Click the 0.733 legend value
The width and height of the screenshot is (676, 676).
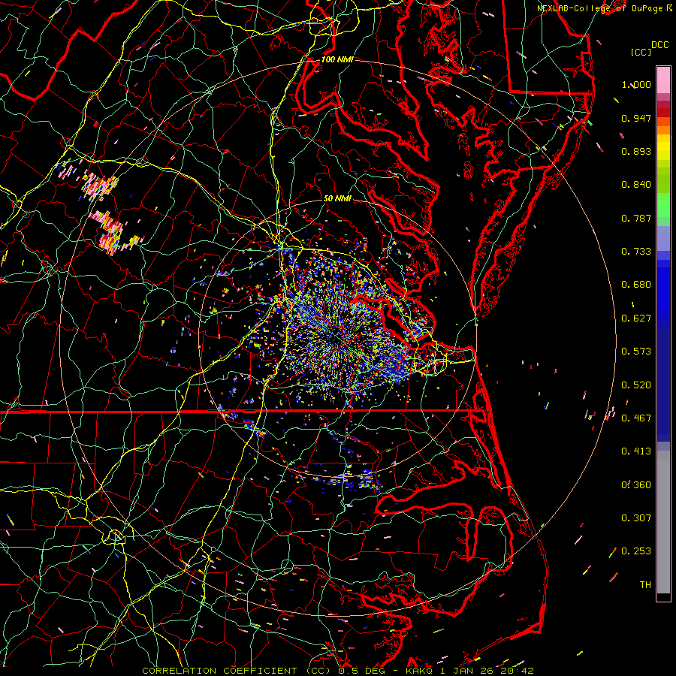(x=636, y=252)
